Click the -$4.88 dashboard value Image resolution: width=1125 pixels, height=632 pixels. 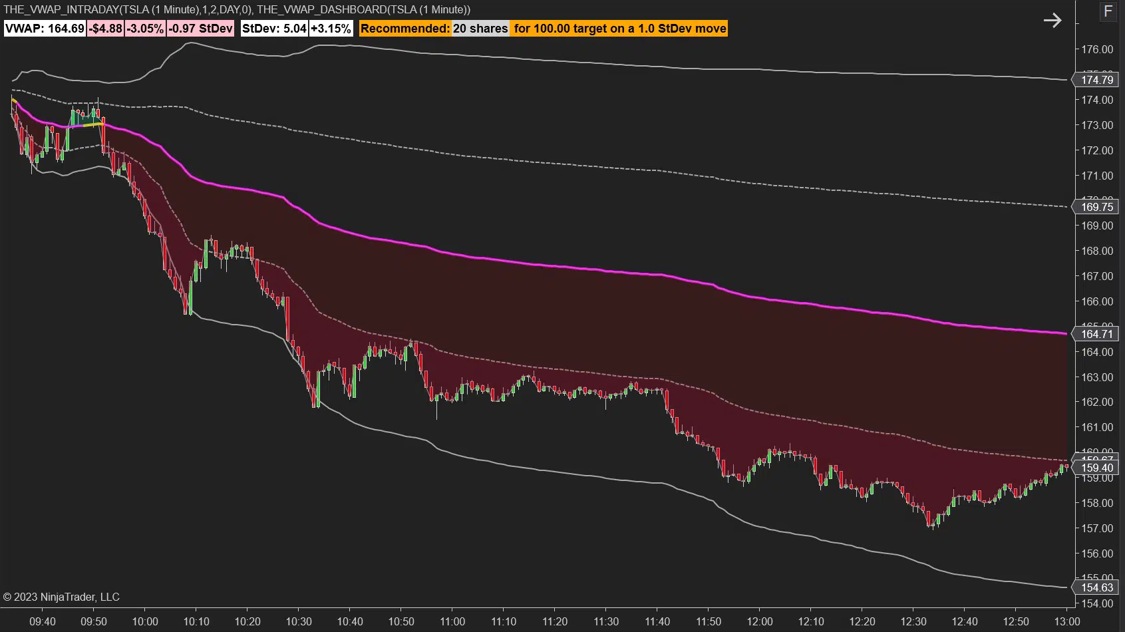(106, 29)
